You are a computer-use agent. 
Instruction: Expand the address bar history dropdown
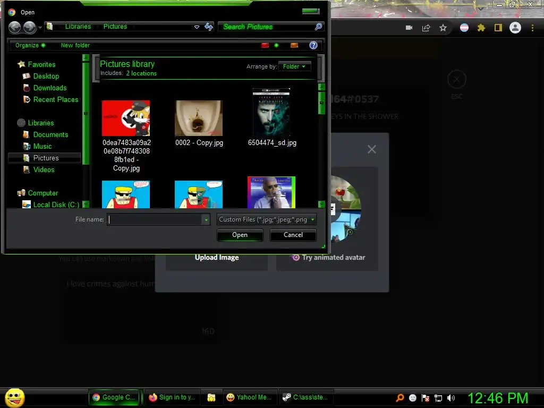click(x=197, y=27)
